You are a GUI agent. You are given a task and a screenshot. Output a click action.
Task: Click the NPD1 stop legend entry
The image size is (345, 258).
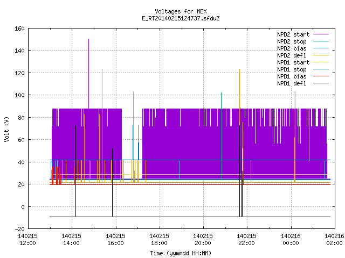point(303,69)
